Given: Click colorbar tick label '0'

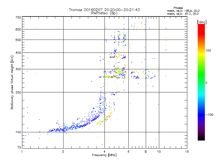Looking at the screenshot, I should click(x=206, y=83).
